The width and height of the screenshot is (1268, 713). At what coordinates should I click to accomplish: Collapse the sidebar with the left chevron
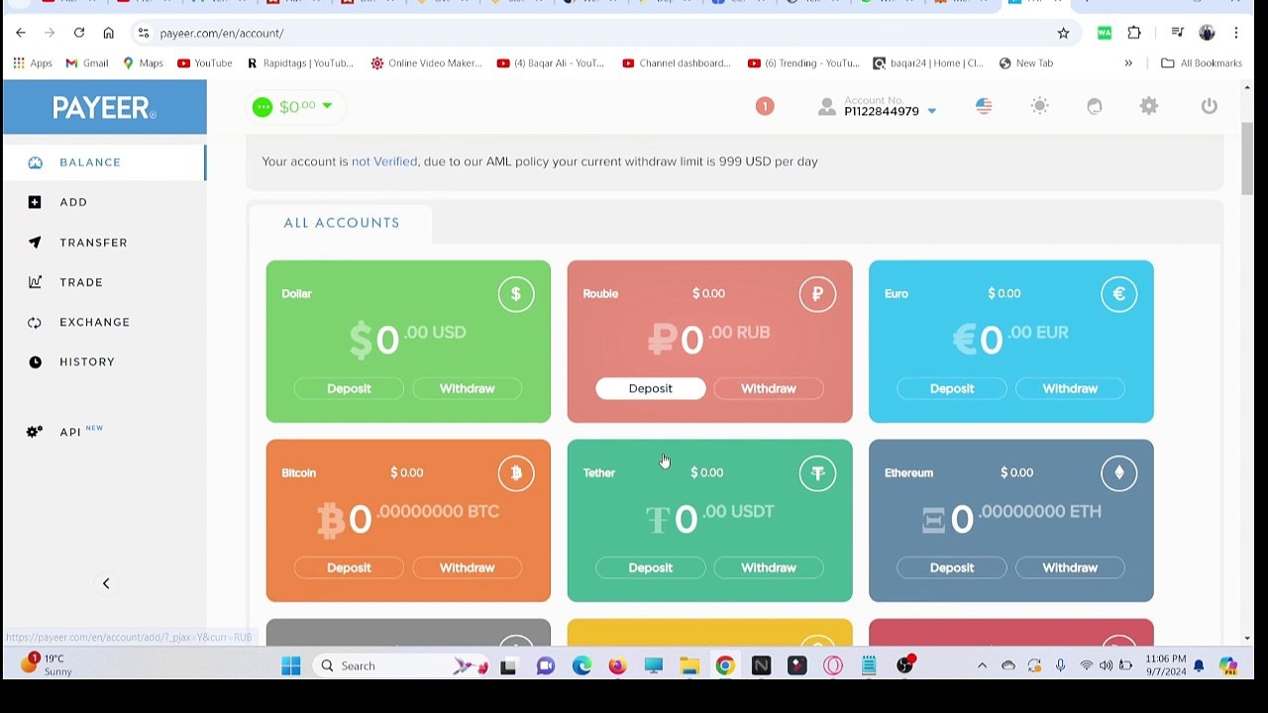click(x=106, y=583)
